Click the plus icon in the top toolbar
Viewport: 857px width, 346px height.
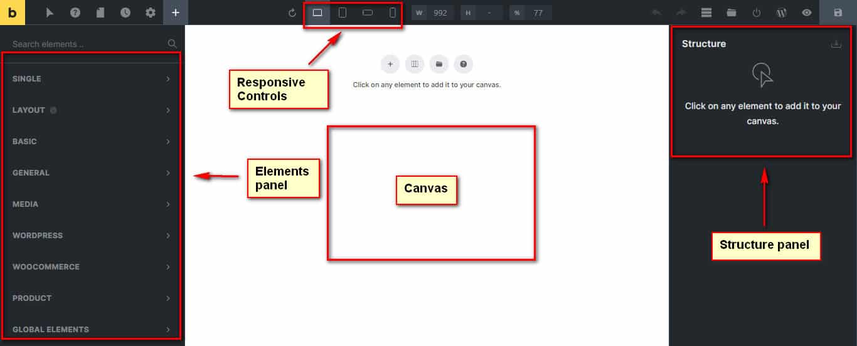[176, 13]
